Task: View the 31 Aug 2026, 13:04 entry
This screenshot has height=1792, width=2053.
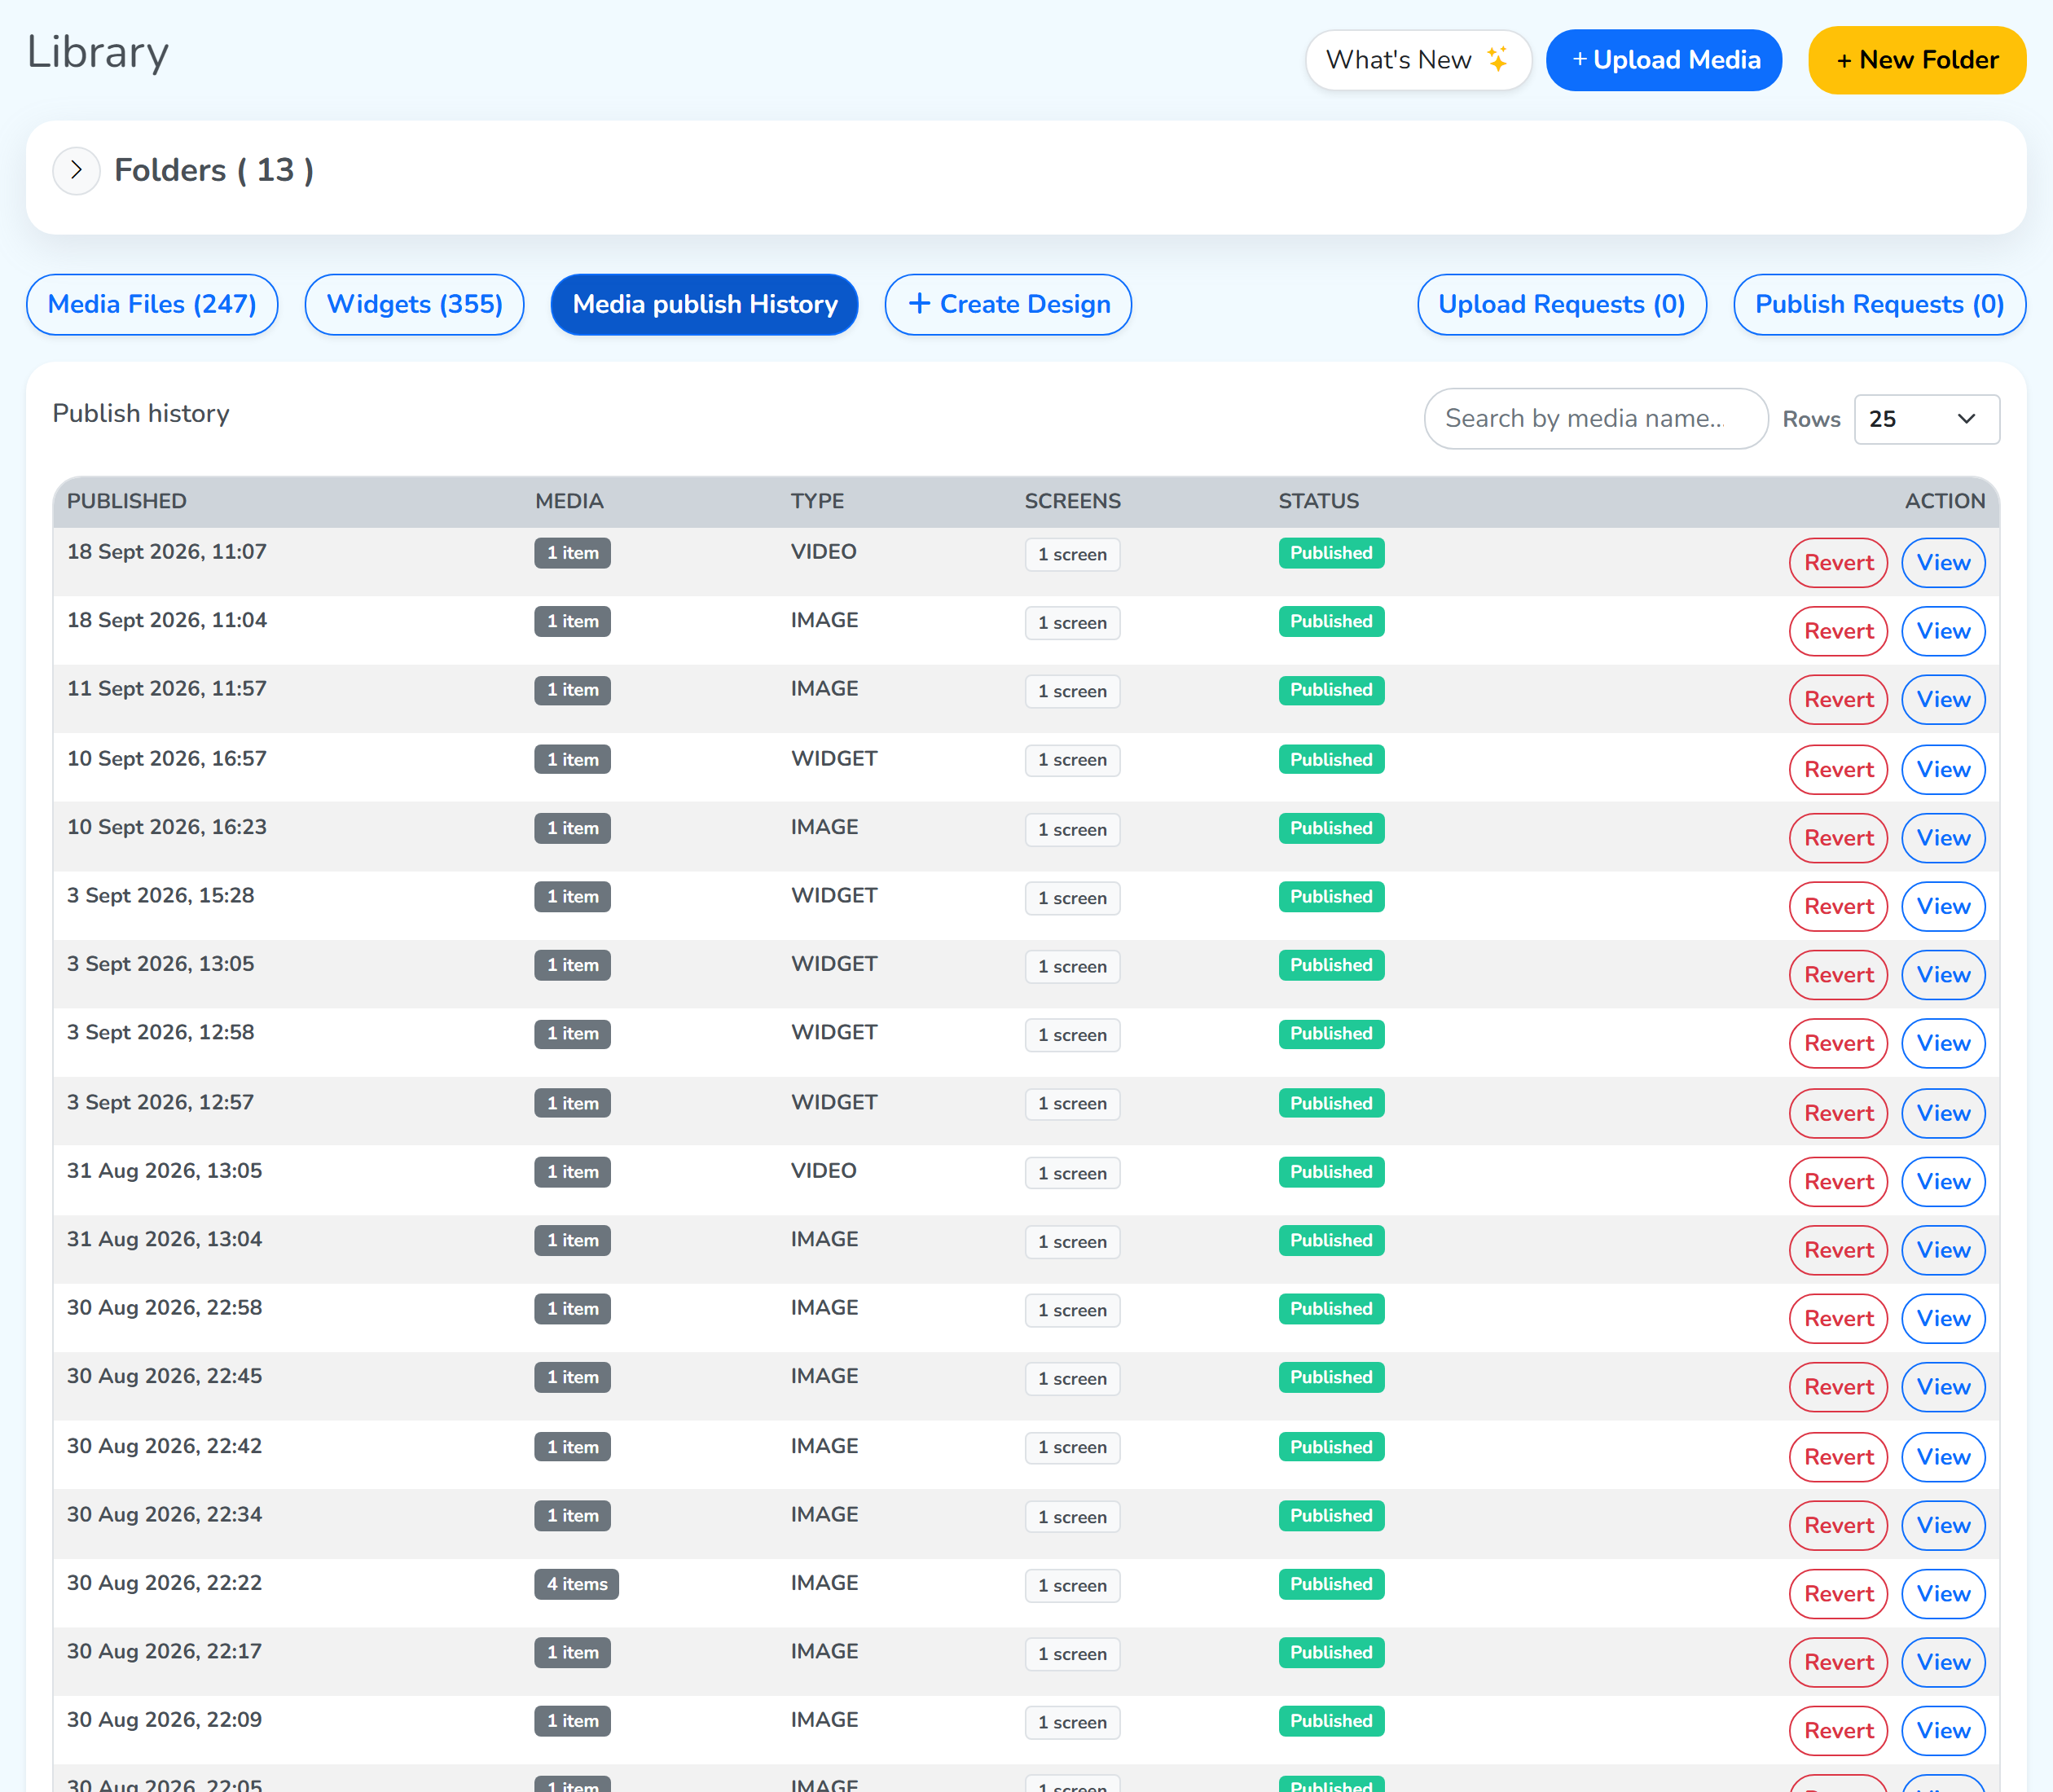Action: pos(1943,1250)
